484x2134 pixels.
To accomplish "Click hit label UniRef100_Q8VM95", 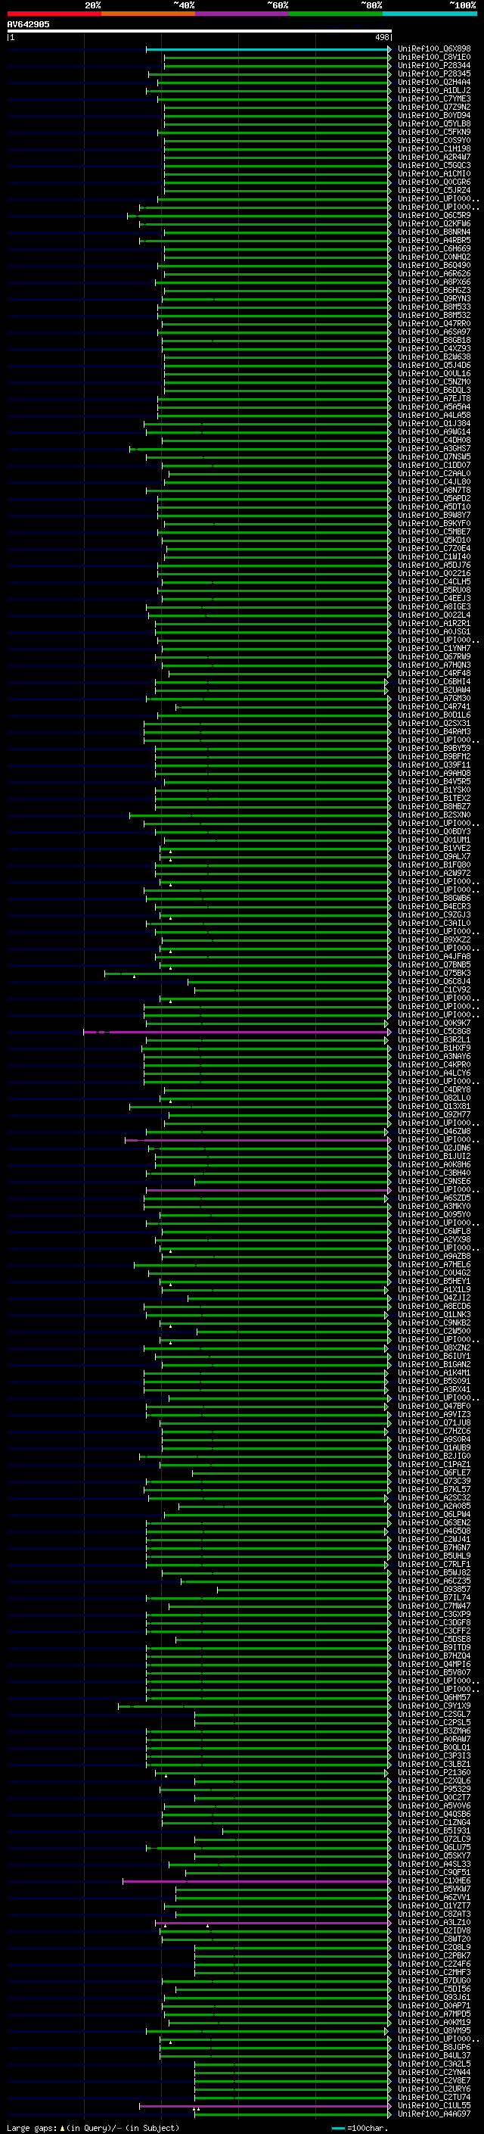I will 434,2030.
